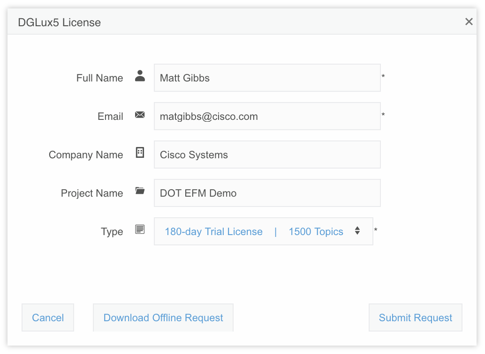Focus the Full Name field with Matt Gibbs
The width and height of the screenshot is (485, 354).
(x=267, y=78)
